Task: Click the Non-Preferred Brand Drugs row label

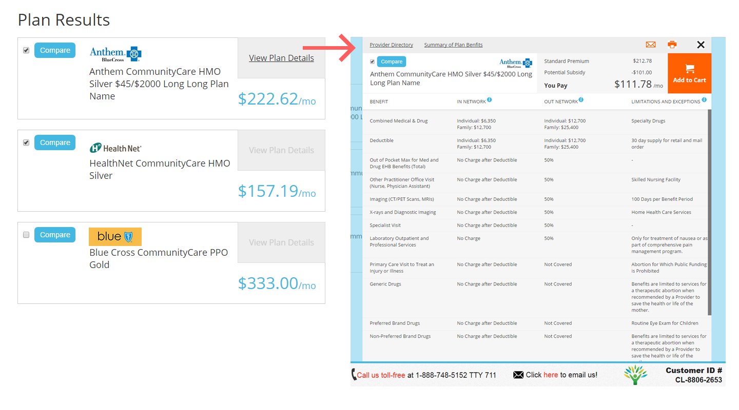Action: point(400,336)
